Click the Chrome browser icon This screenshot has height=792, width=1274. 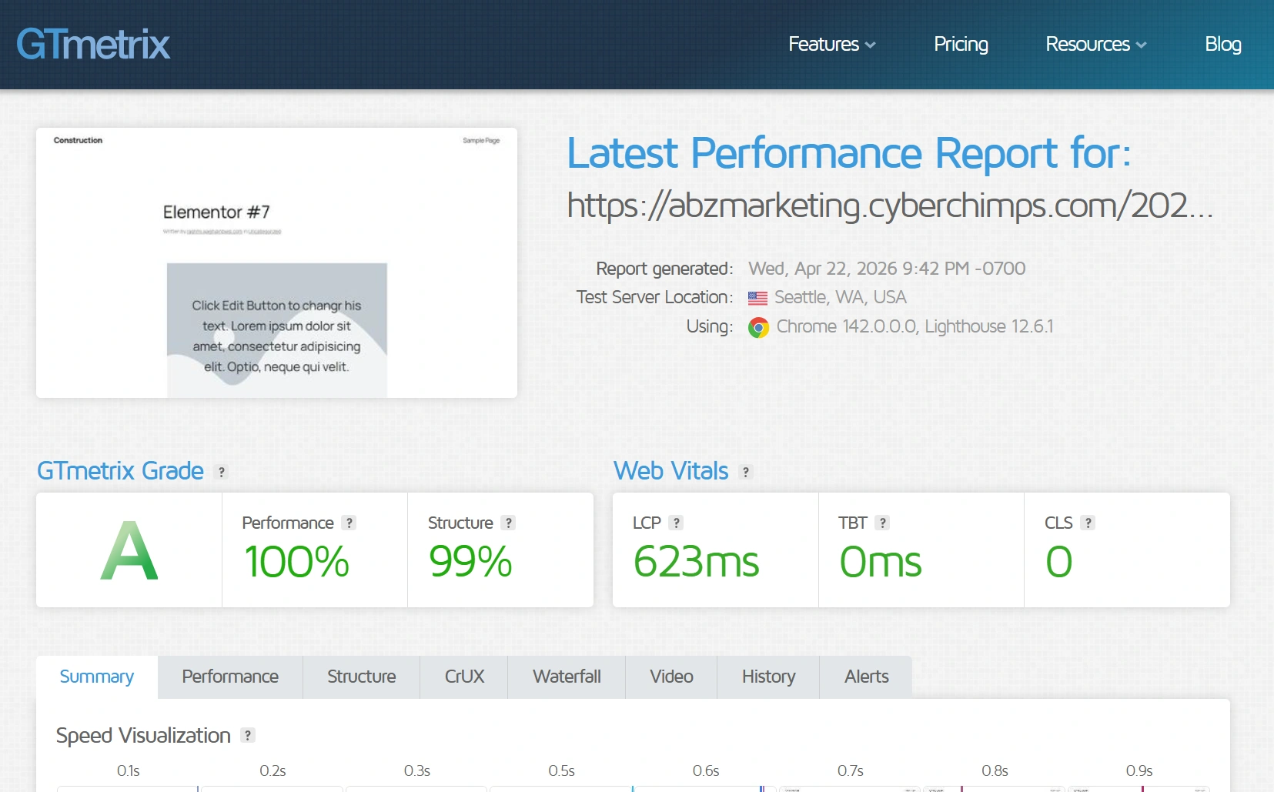[758, 328]
